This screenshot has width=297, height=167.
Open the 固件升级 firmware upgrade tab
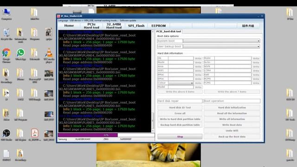click(x=248, y=26)
